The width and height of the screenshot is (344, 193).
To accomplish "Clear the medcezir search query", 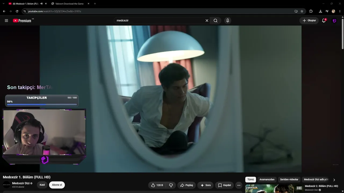I will [207, 21].
